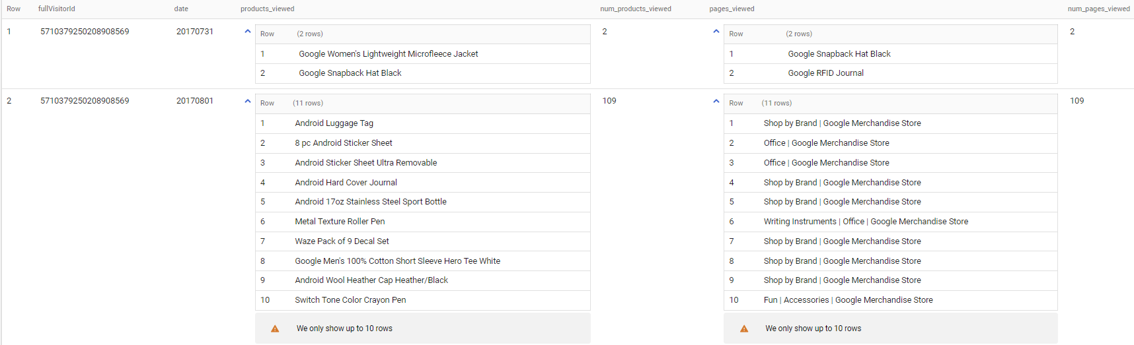This screenshot has height=345, width=1134.
Task: Select Shop by Brand page in nested row 8
Action: click(x=843, y=261)
